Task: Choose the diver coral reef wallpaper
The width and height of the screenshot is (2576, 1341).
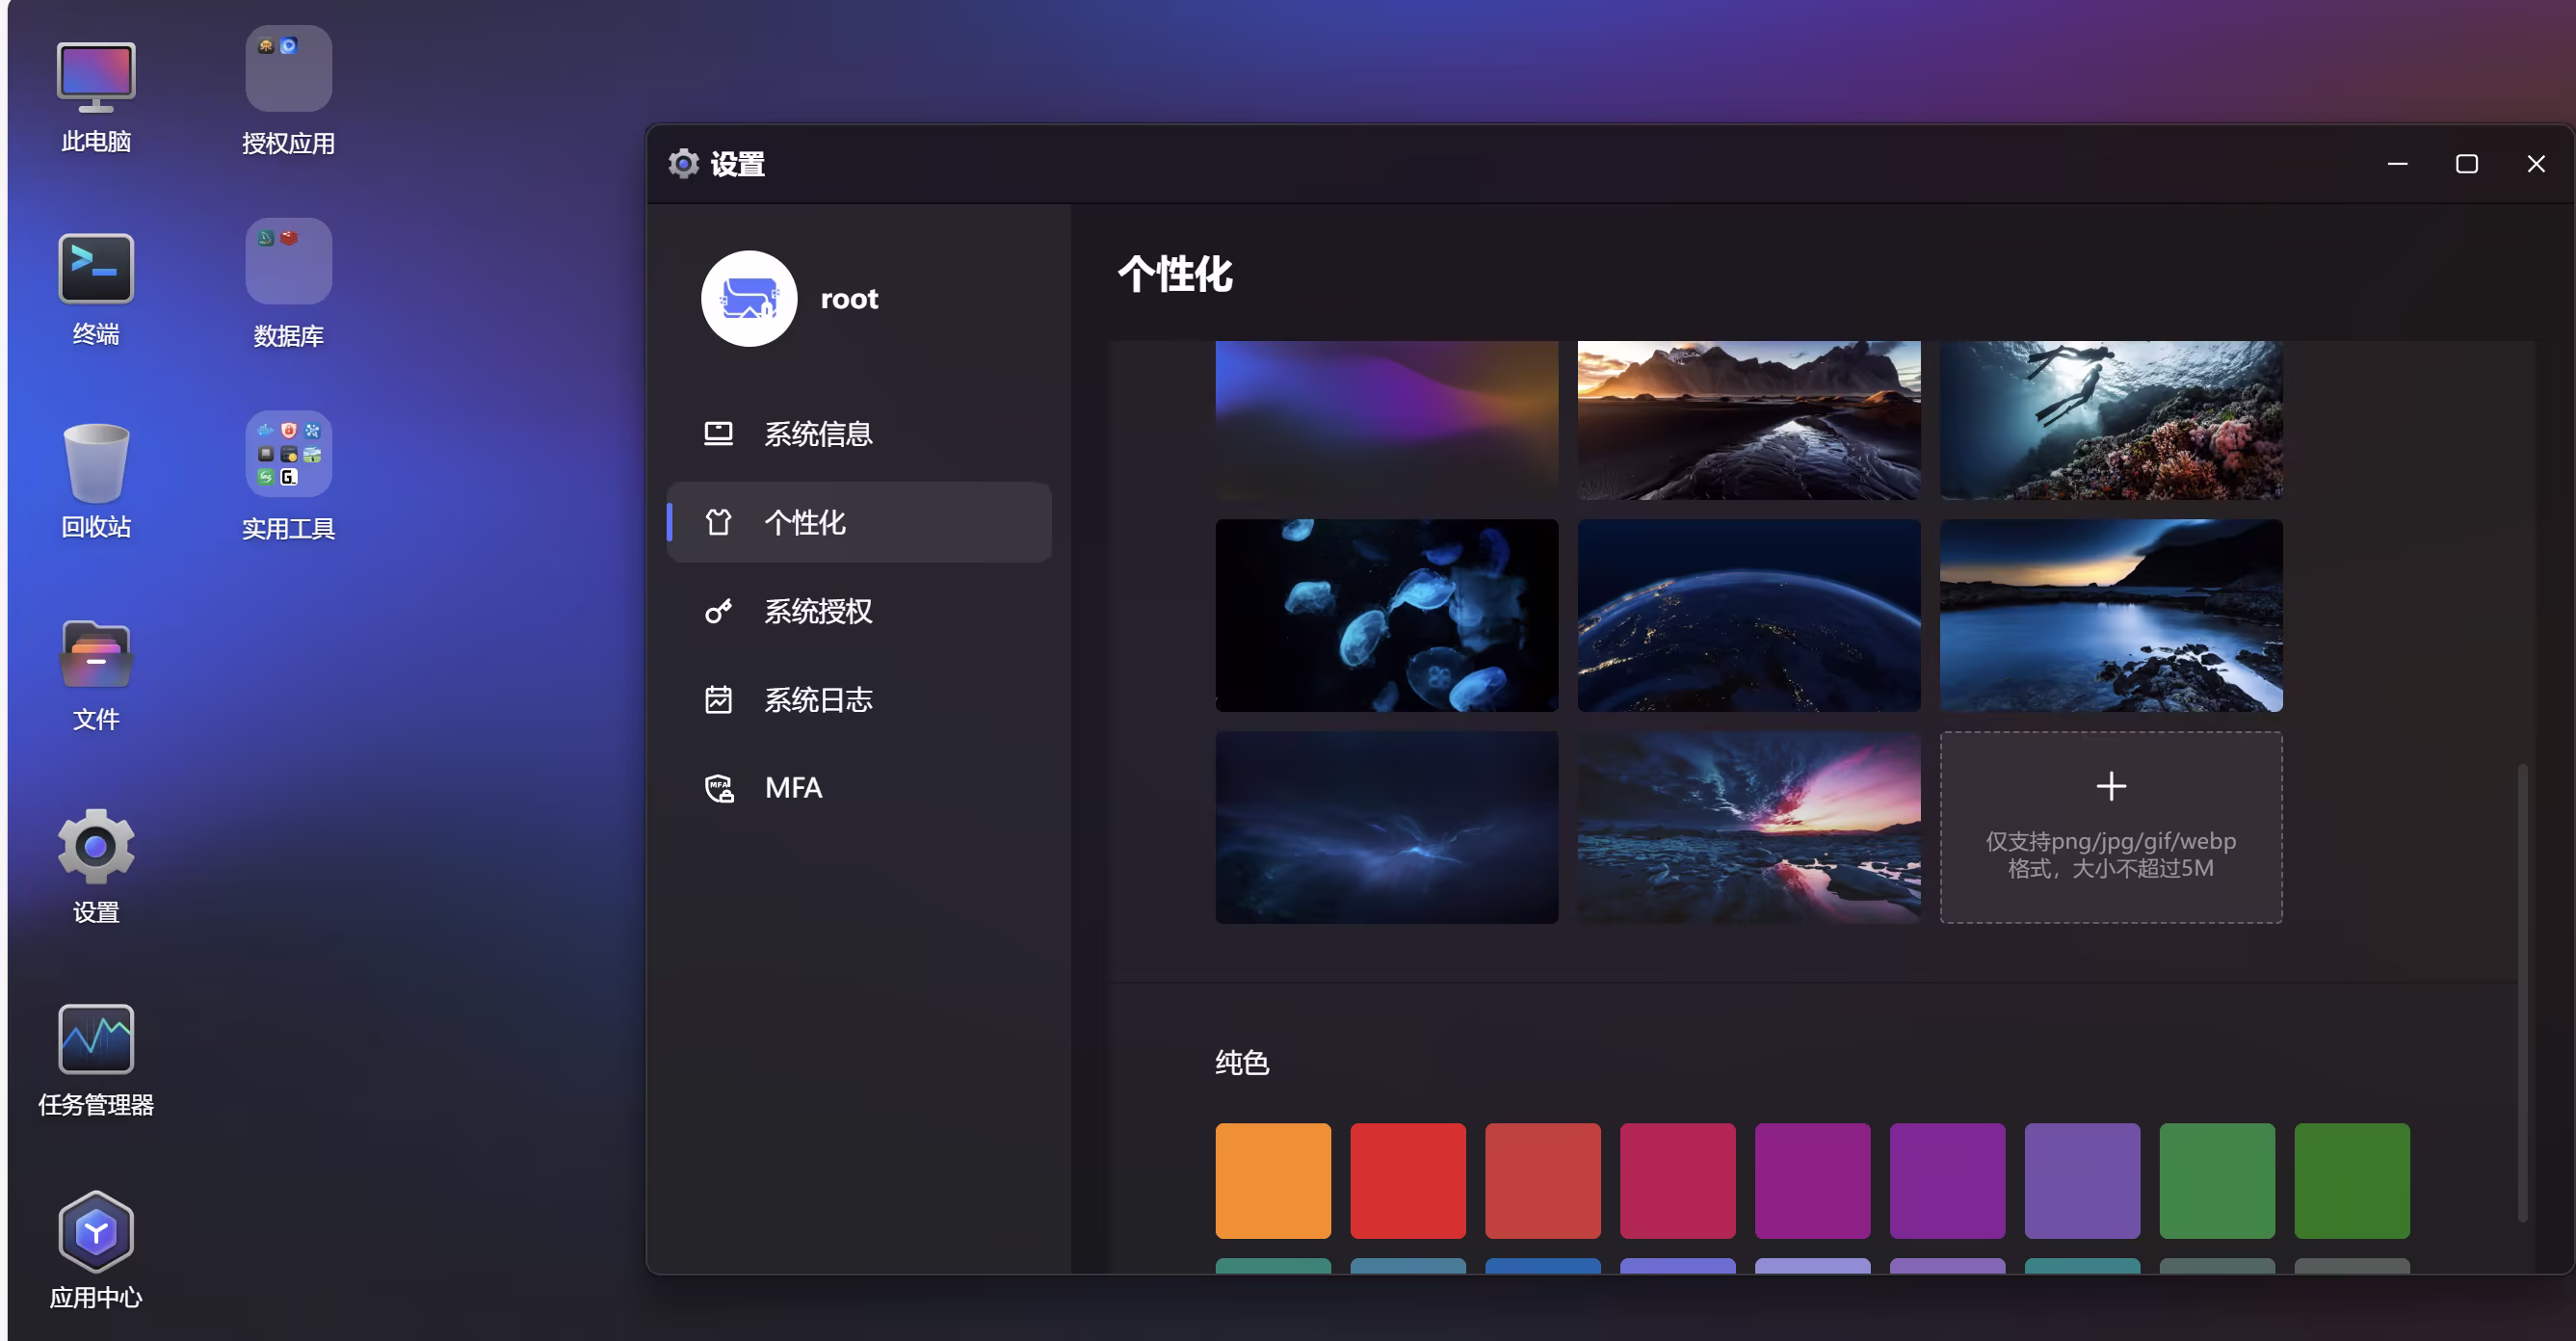Action: (2110, 420)
